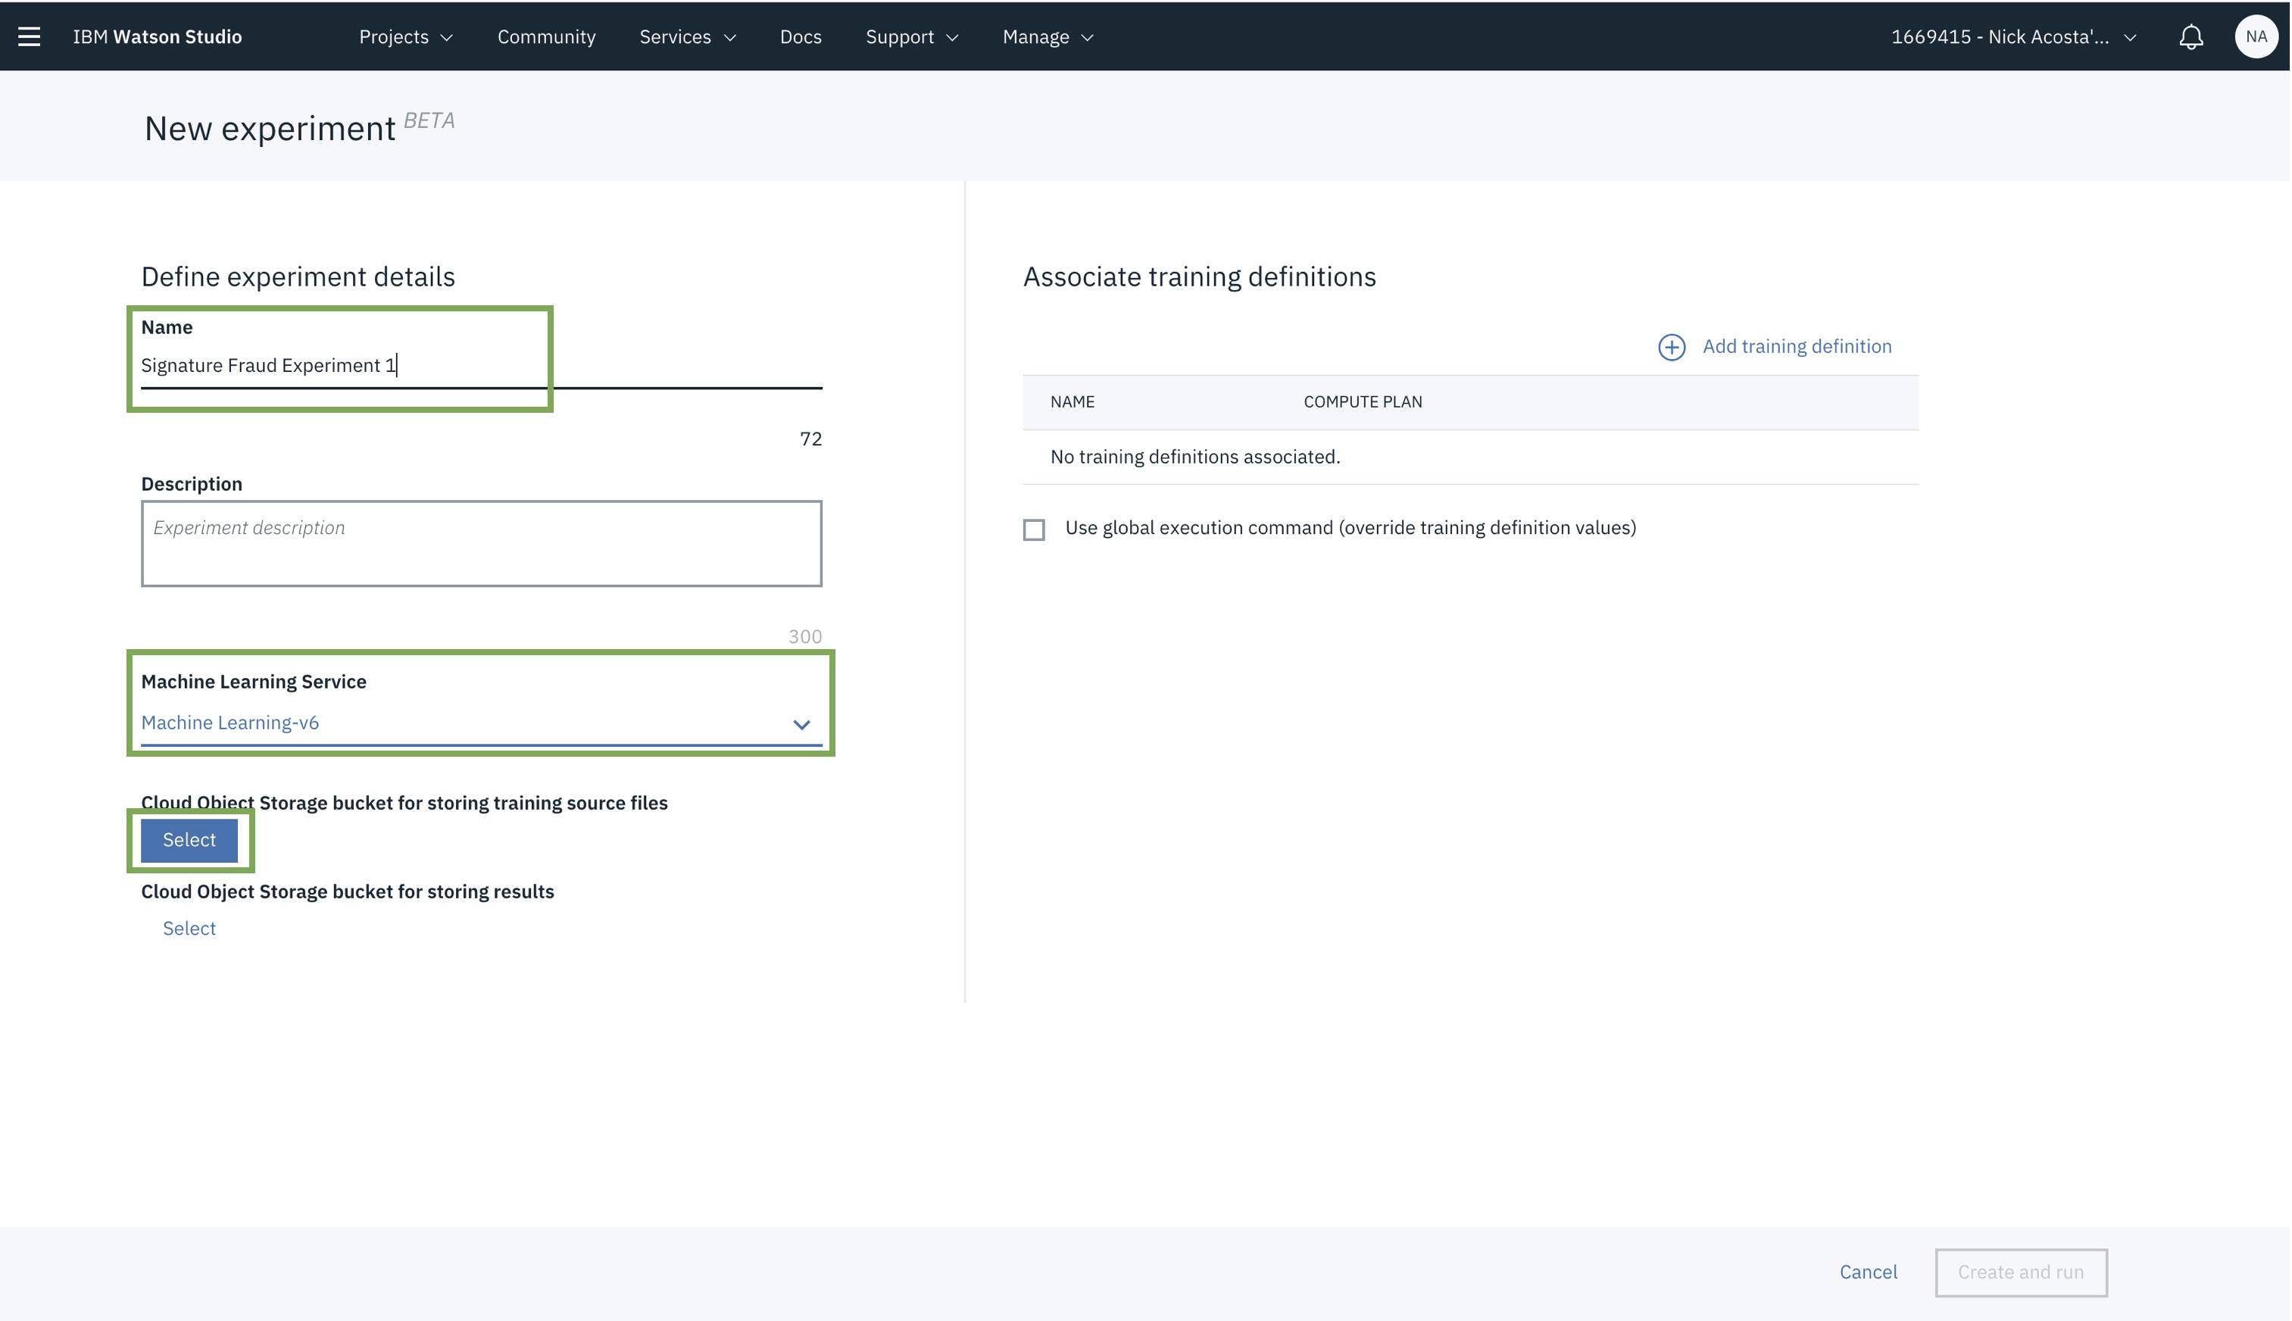
Task: Click Add training definition link
Action: pos(1796,347)
